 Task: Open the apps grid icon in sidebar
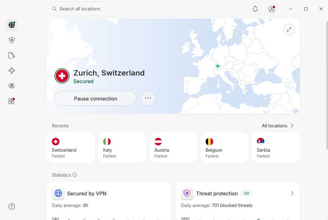coord(11,101)
